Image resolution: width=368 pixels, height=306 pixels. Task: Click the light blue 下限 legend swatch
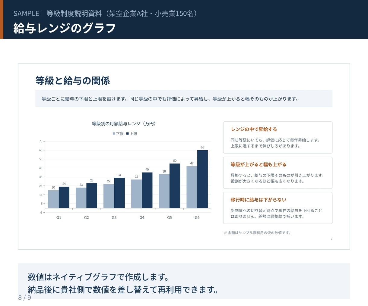click(x=114, y=134)
